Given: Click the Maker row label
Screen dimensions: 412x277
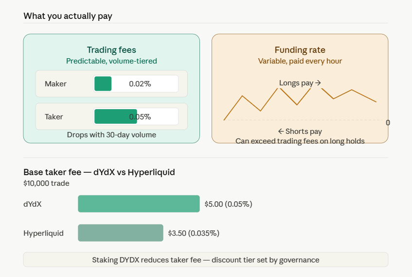Looking at the screenshot, I should point(55,84).
